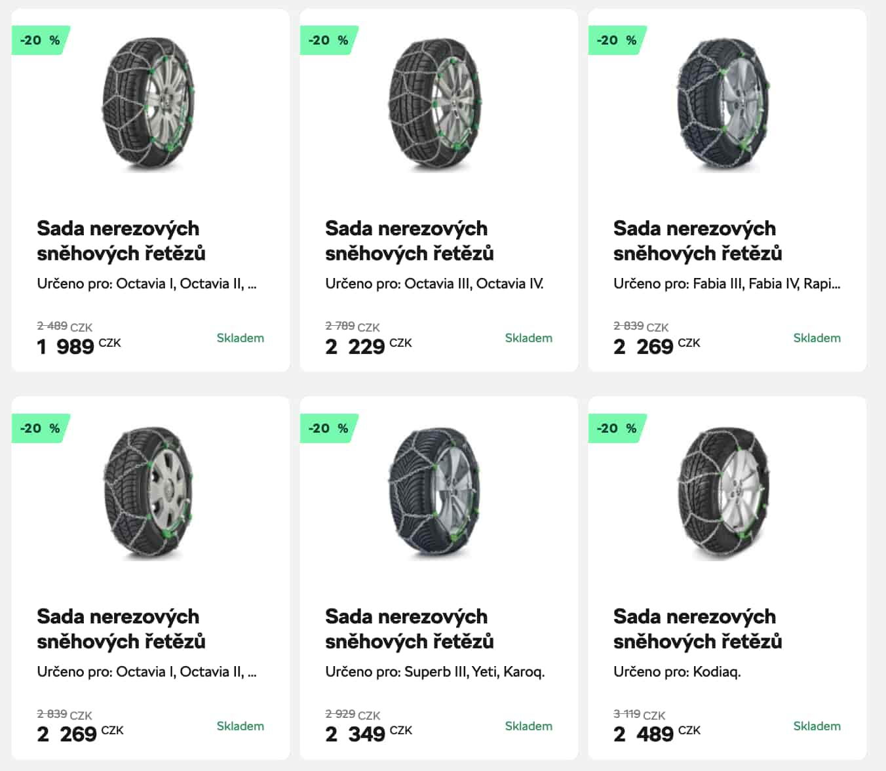Open the title of the product for Octavia III, Octavia IV
Image resolution: width=886 pixels, height=771 pixels.
(x=410, y=241)
